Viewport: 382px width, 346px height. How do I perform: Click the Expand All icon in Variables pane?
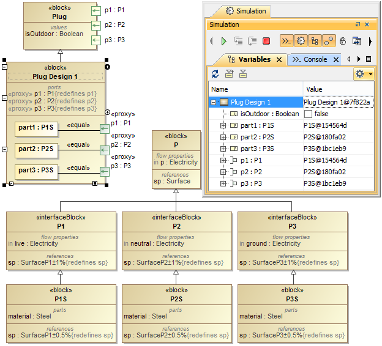click(x=229, y=74)
